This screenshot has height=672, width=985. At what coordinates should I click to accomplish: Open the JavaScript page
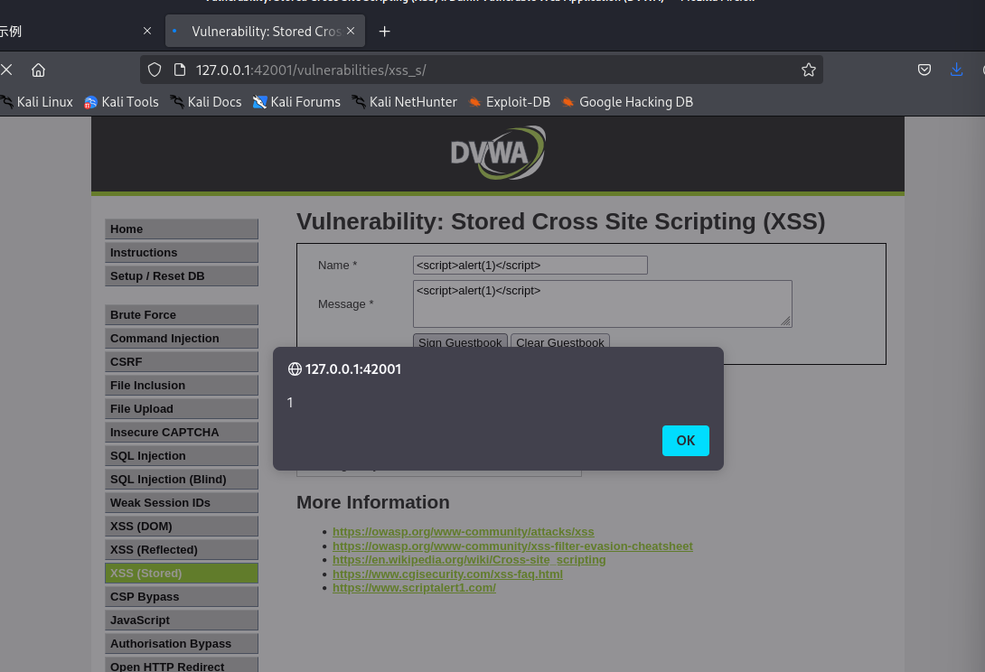[182, 621]
